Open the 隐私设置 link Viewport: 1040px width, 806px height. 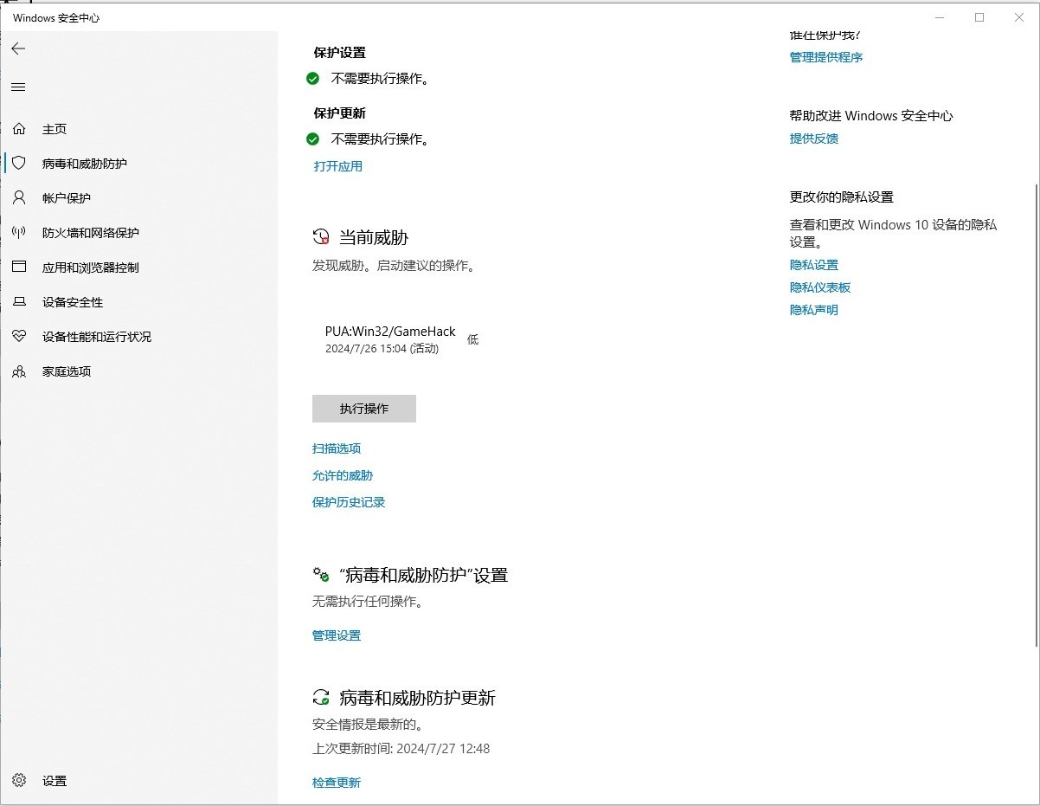tap(814, 265)
